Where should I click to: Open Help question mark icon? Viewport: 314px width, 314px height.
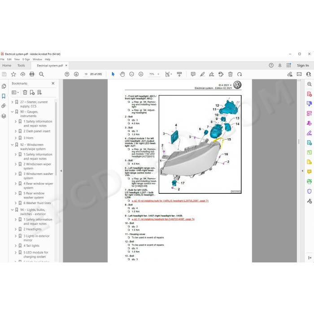coord(271,65)
